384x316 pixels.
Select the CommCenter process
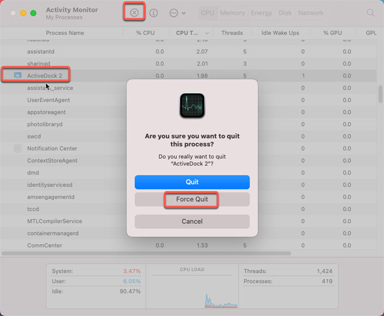45,245
